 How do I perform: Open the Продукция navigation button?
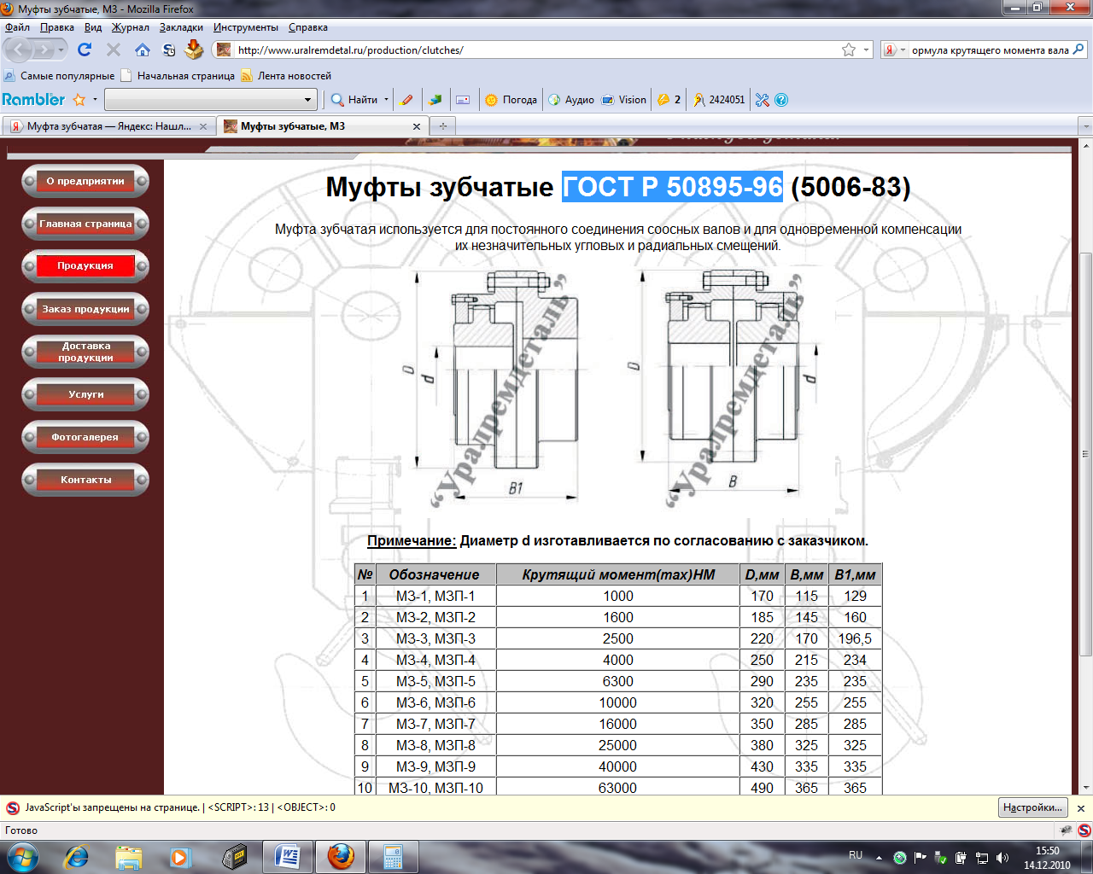point(85,266)
